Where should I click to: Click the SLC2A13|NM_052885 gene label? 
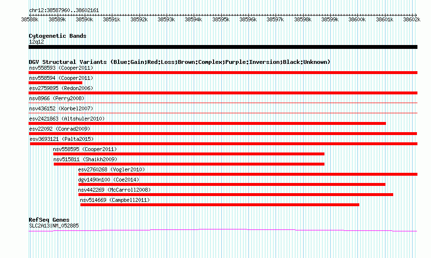54,226
